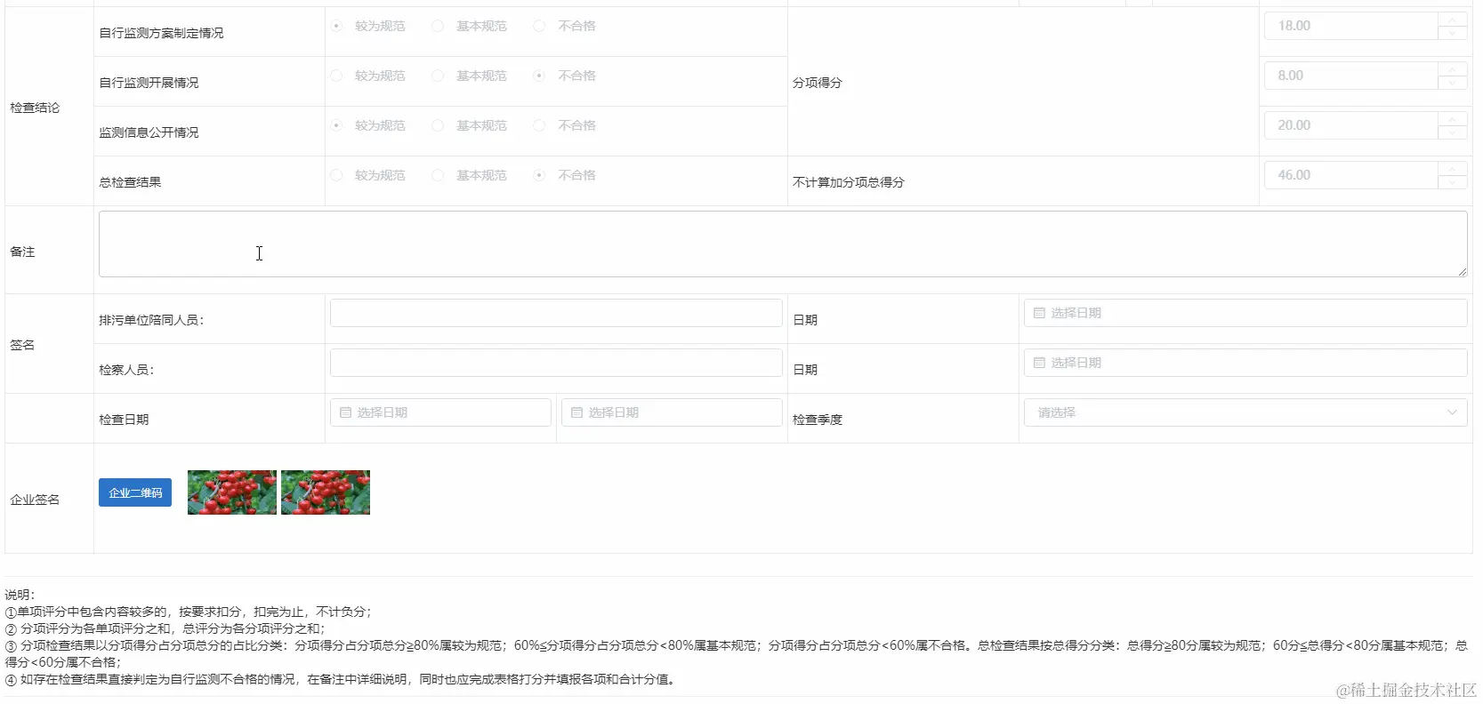
Task: Click the 监测信息公开情况 label
Action: [x=149, y=132]
